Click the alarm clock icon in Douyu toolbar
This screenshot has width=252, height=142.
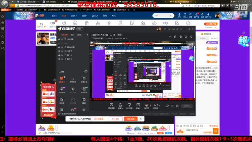pos(132,23)
